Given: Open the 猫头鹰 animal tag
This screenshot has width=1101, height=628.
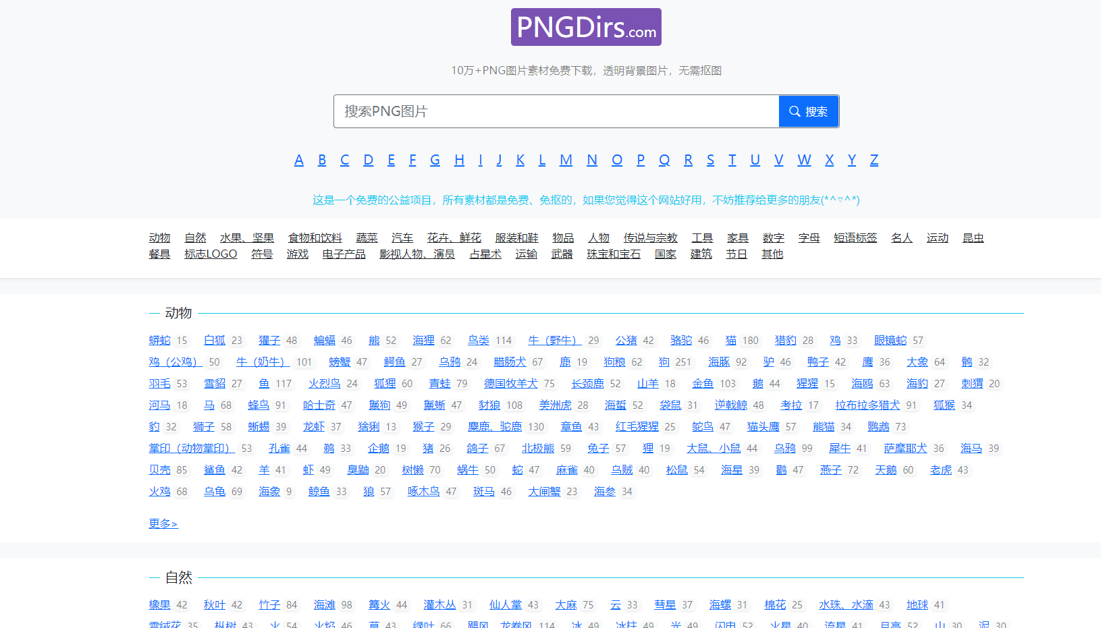Looking at the screenshot, I should [x=763, y=427].
